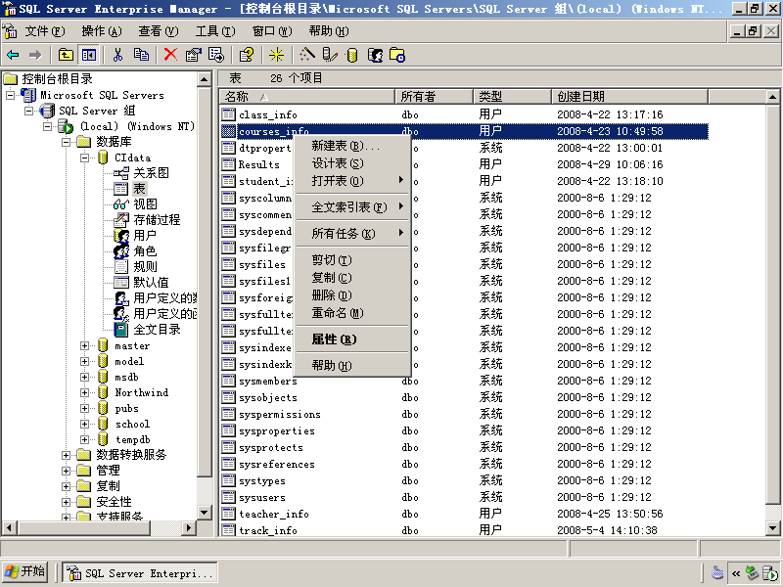Image resolution: width=783 pixels, height=587 pixels.
Task: Open the 窗口 menu
Action: point(272,31)
